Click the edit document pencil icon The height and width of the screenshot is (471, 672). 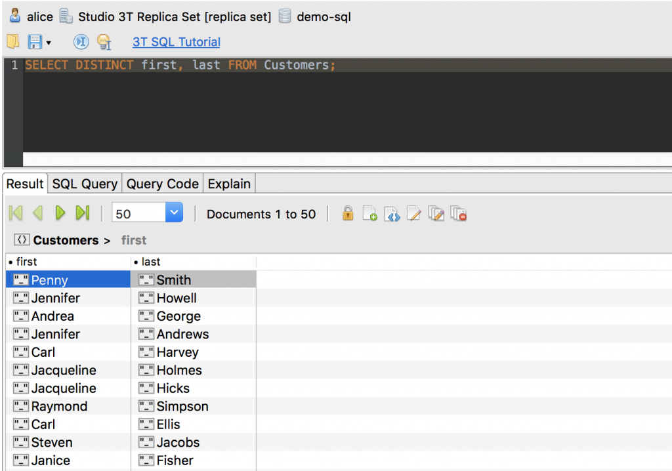[414, 213]
